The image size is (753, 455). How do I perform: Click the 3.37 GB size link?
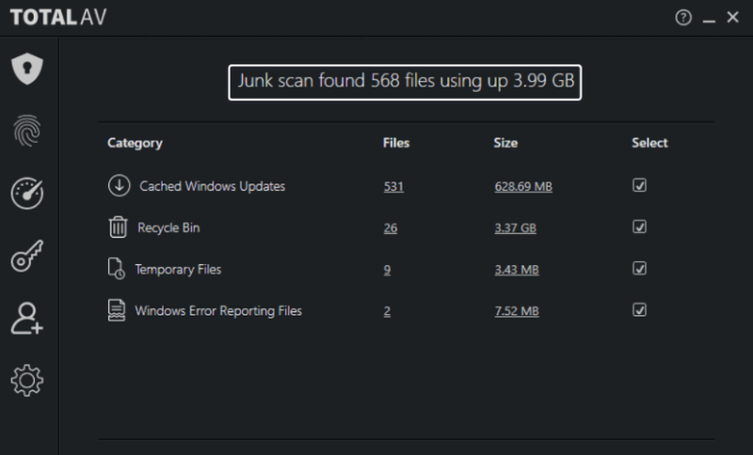516,228
